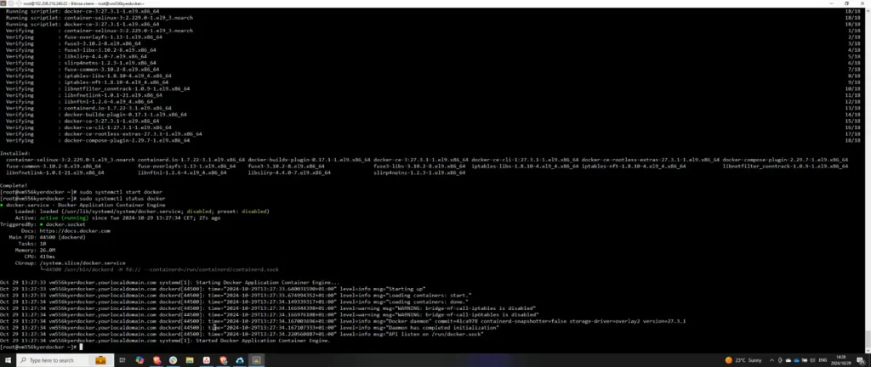This screenshot has height=367, width=871.
Task: Restore down the Bitvise xterm window
Action: 846,3
